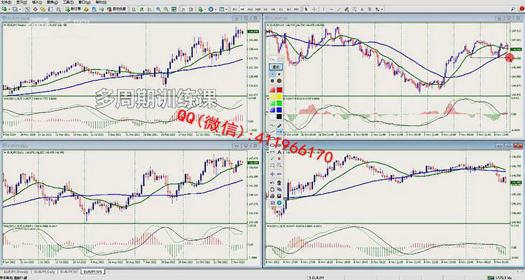This screenshot has width=525, height=280.
Task: Open the templates dropdown arrow
Action: tap(226, 9)
